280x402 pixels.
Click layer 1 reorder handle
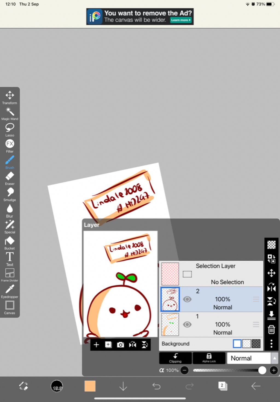pyautogui.click(x=256, y=324)
